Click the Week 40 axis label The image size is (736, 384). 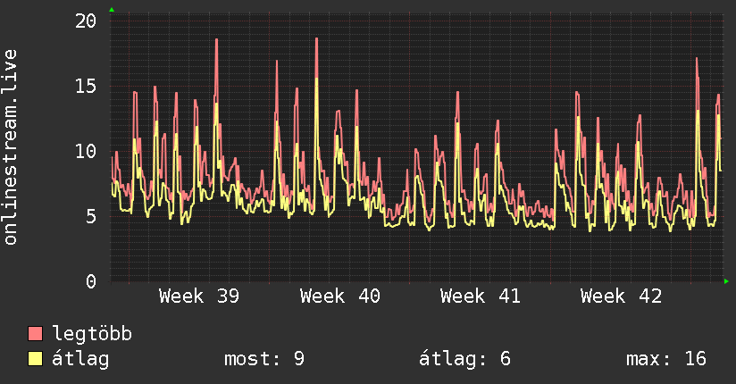pyautogui.click(x=339, y=296)
